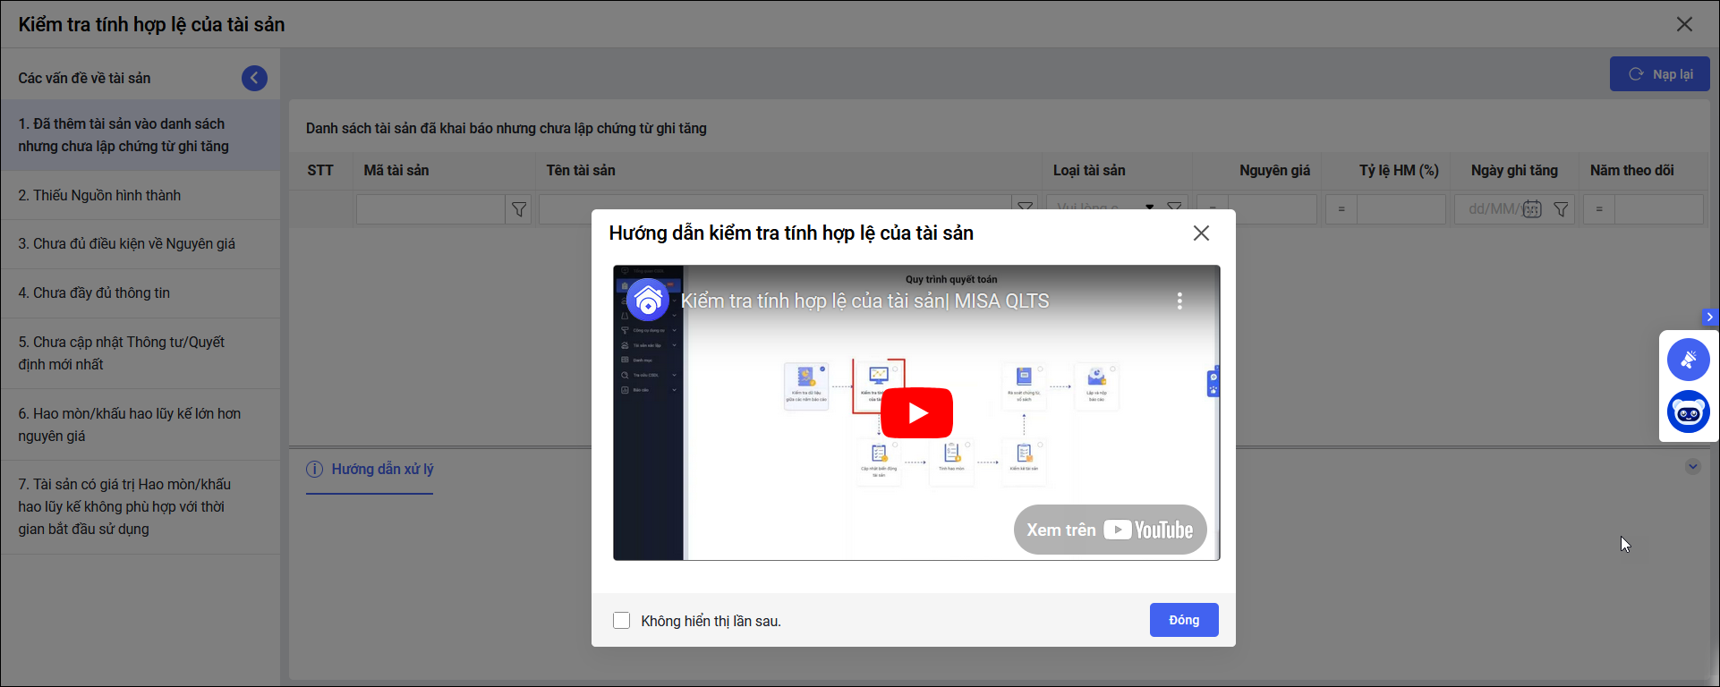Check the 'Không hiển thị lần sau' box
This screenshot has width=1720, height=687.
click(622, 621)
